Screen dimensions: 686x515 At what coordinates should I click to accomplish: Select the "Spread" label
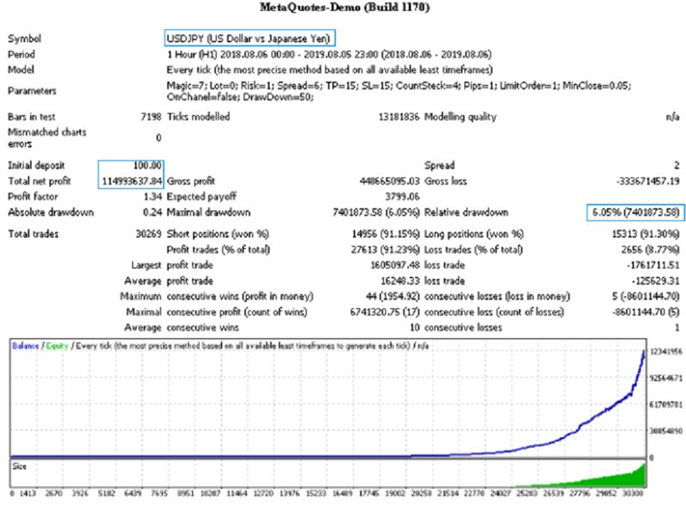440,166
